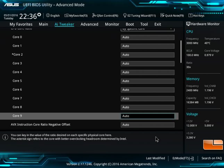Click Last Modified in the footer
This screenshot has height=168, width=224.
[156, 158]
